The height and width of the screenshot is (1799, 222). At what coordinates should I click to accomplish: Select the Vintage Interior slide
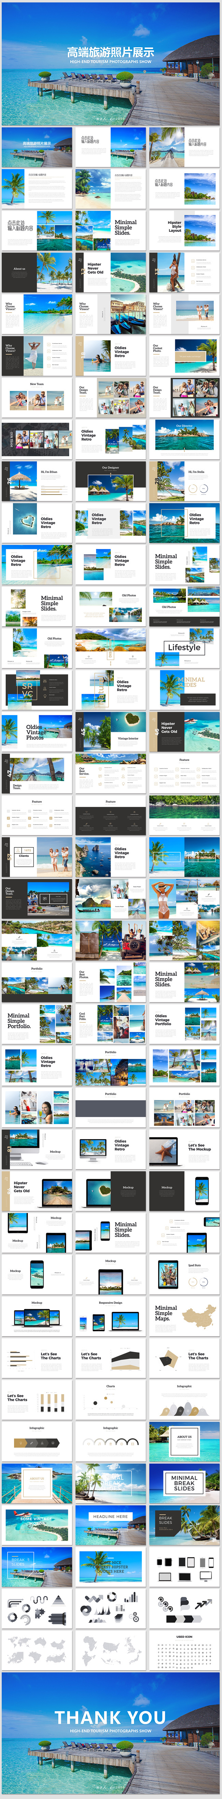coord(111,732)
